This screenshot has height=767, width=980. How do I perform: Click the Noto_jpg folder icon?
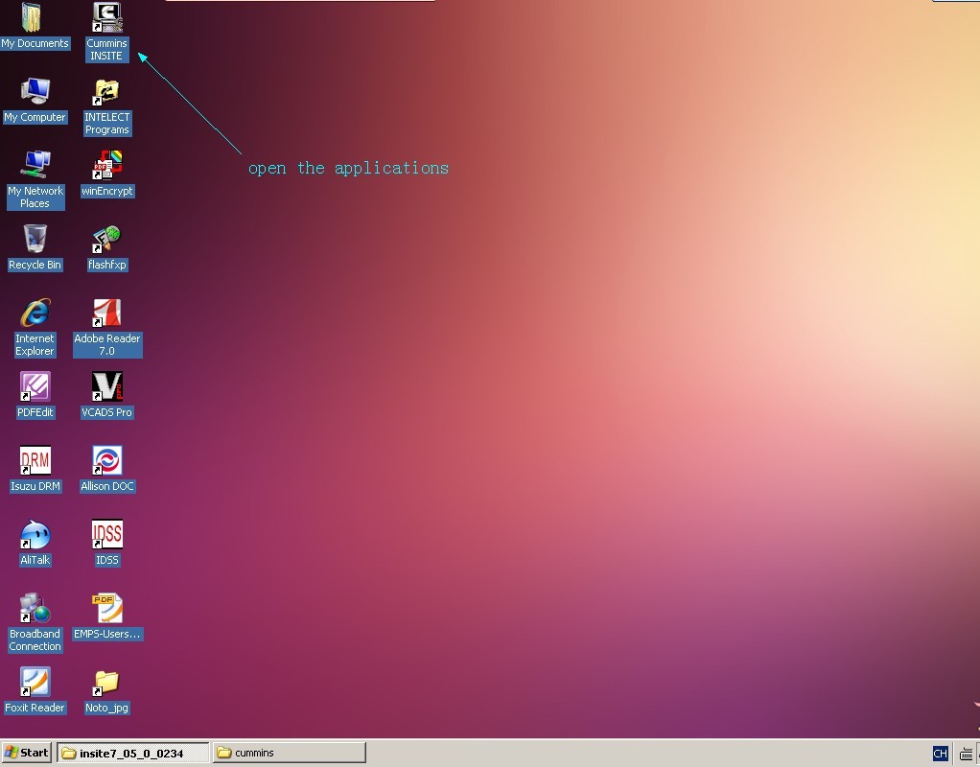click(x=106, y=683)
